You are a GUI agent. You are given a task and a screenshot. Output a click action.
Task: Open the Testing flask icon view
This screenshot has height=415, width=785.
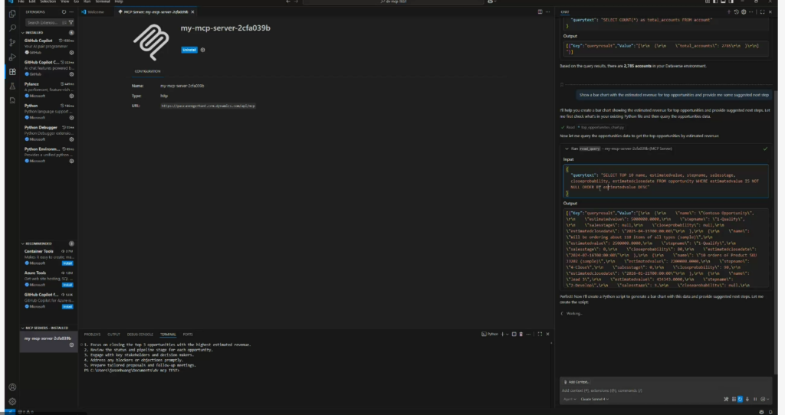coord(12,87)
